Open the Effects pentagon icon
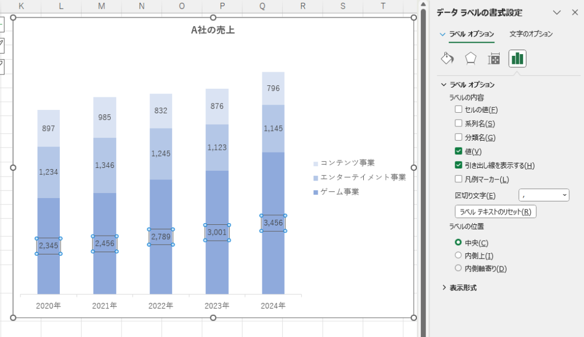 (x=471, y=59)
